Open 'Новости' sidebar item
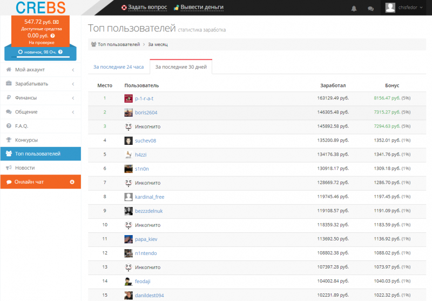 click(x=40, y=168)
